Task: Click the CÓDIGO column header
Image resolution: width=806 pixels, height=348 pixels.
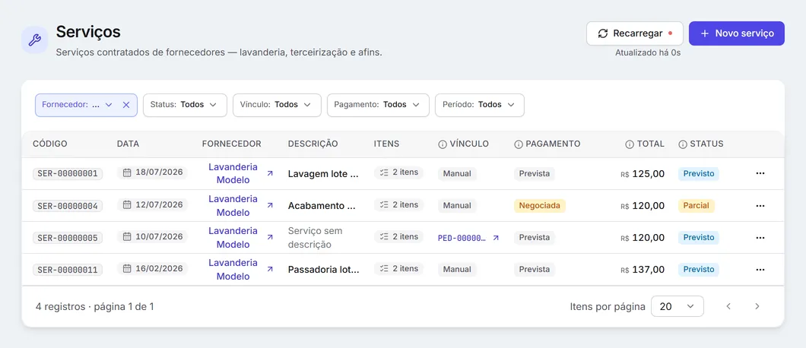Action: pos(50,144)
